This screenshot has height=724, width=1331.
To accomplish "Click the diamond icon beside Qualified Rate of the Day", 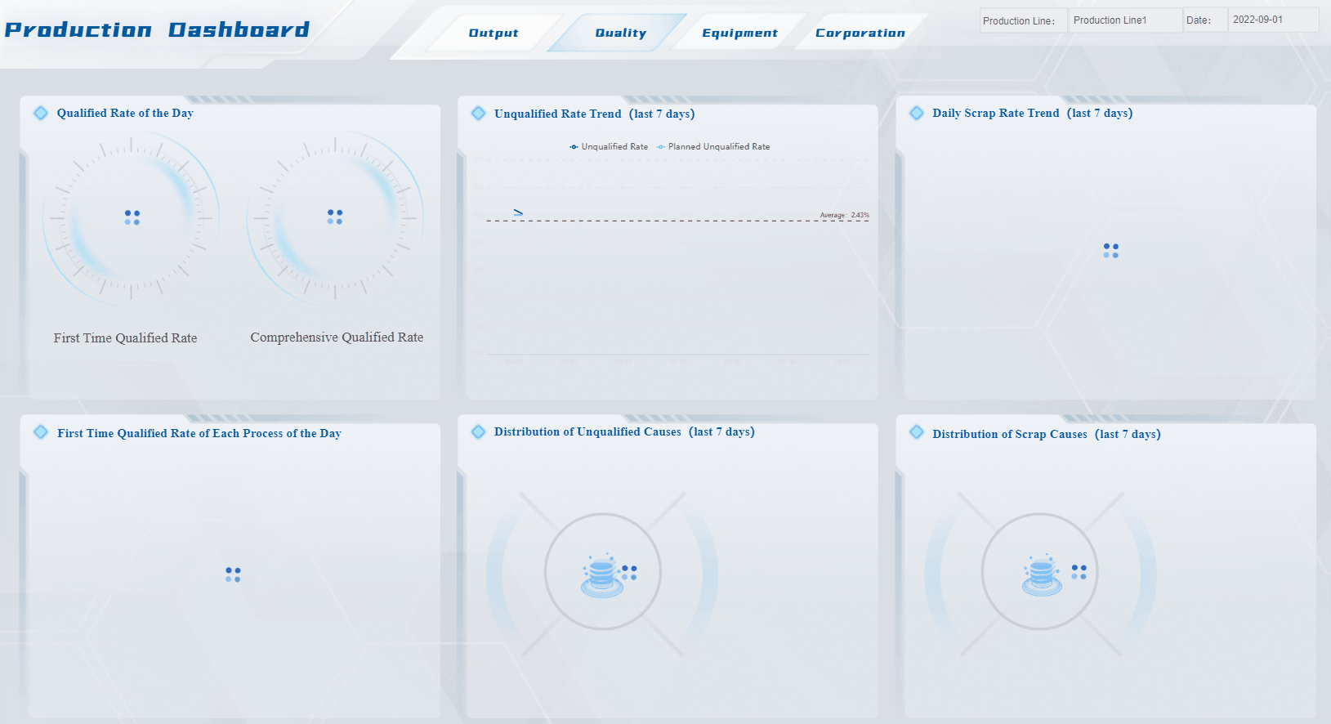I will (41, 113).
